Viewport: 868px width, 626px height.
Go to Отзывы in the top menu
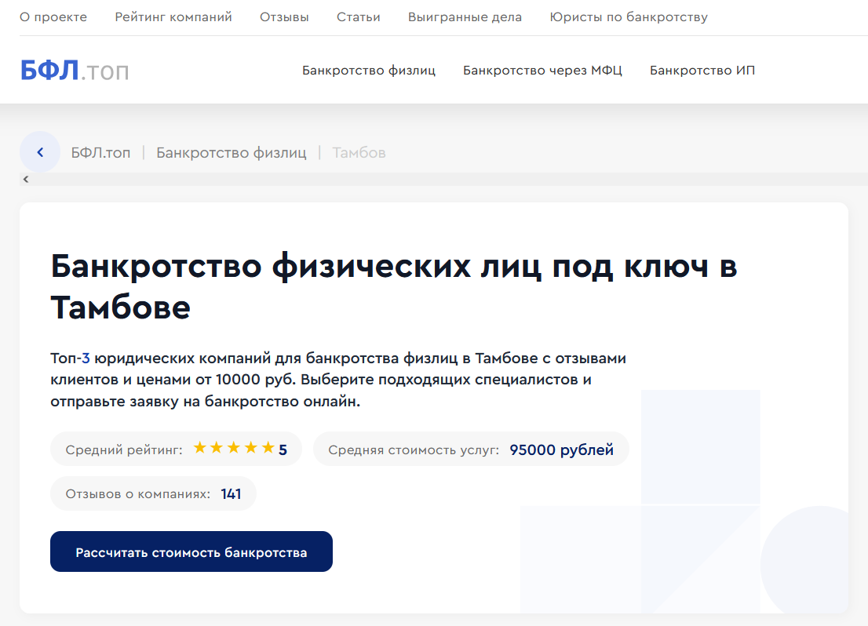[285, 17]
